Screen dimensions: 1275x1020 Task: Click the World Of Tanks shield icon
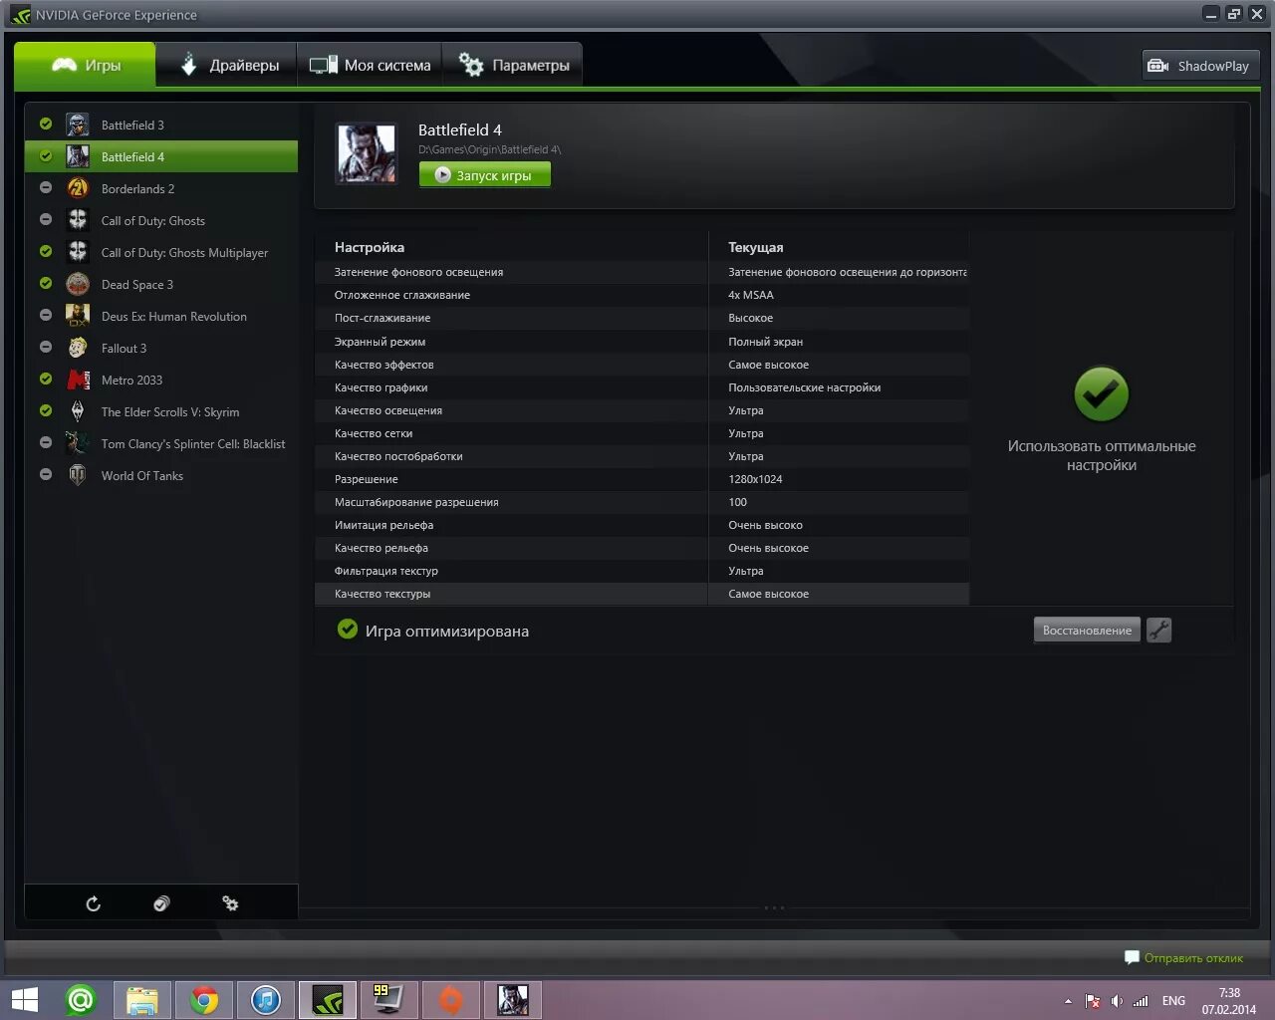[78, 475]
